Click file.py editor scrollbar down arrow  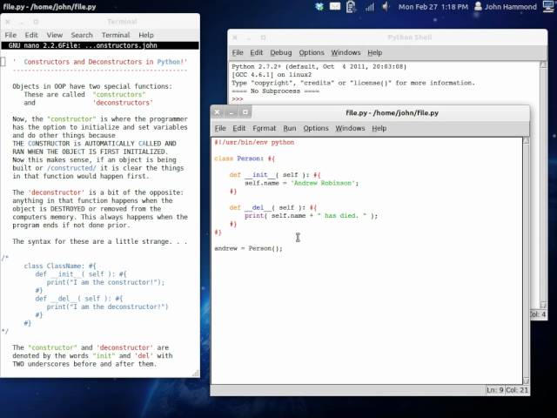point(526,381)
